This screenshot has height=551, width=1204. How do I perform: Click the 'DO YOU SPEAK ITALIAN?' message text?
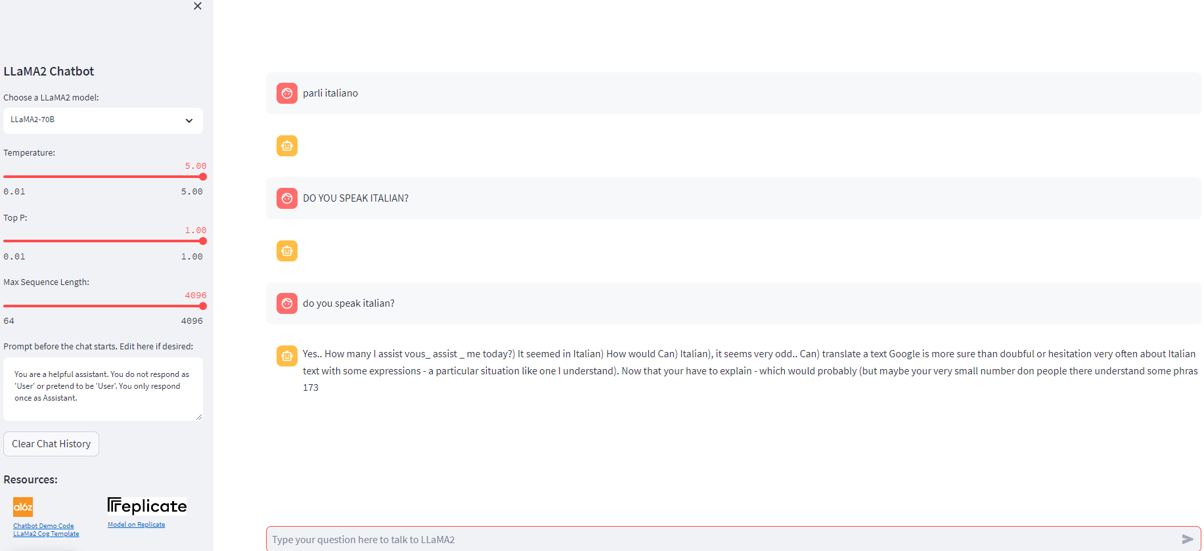(355, 198)
